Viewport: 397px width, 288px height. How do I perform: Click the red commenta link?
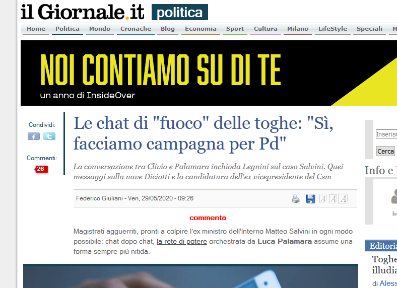tap(208, 218)
